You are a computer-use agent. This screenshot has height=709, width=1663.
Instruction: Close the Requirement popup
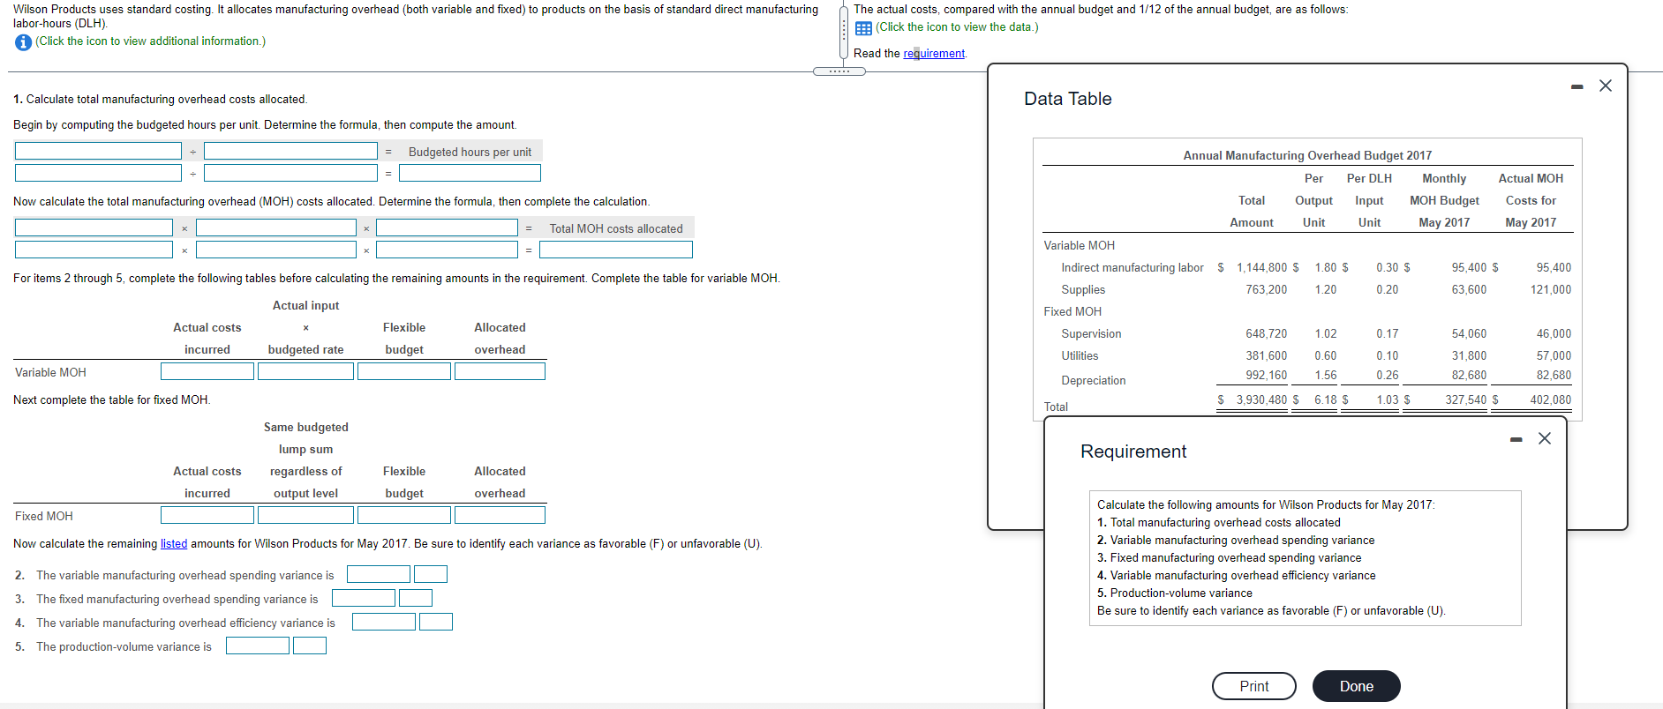click(1545, 438)
